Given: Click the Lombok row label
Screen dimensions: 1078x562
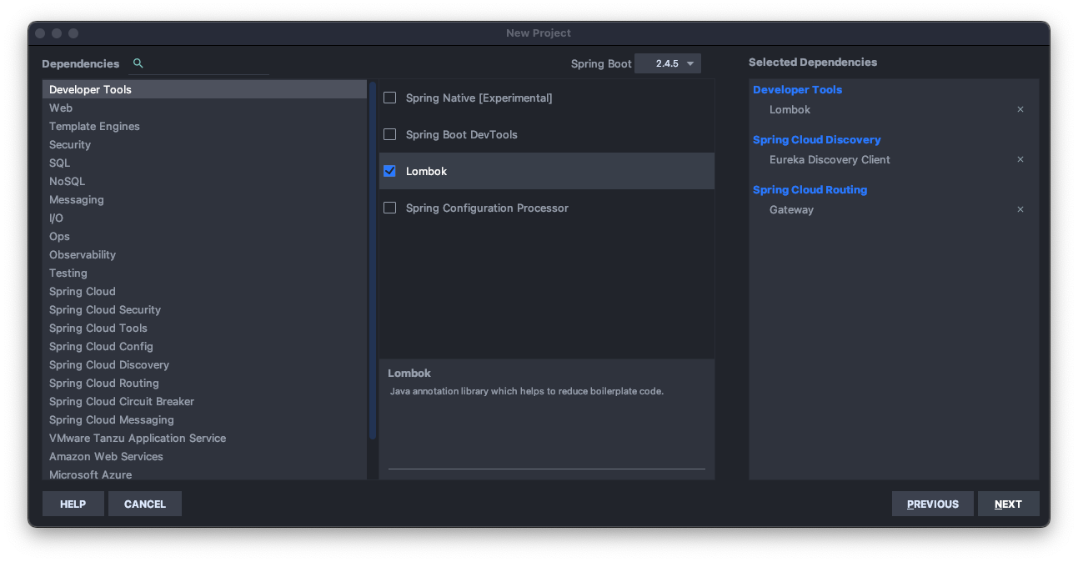Looking at the screenshot, I should point(426,171).
